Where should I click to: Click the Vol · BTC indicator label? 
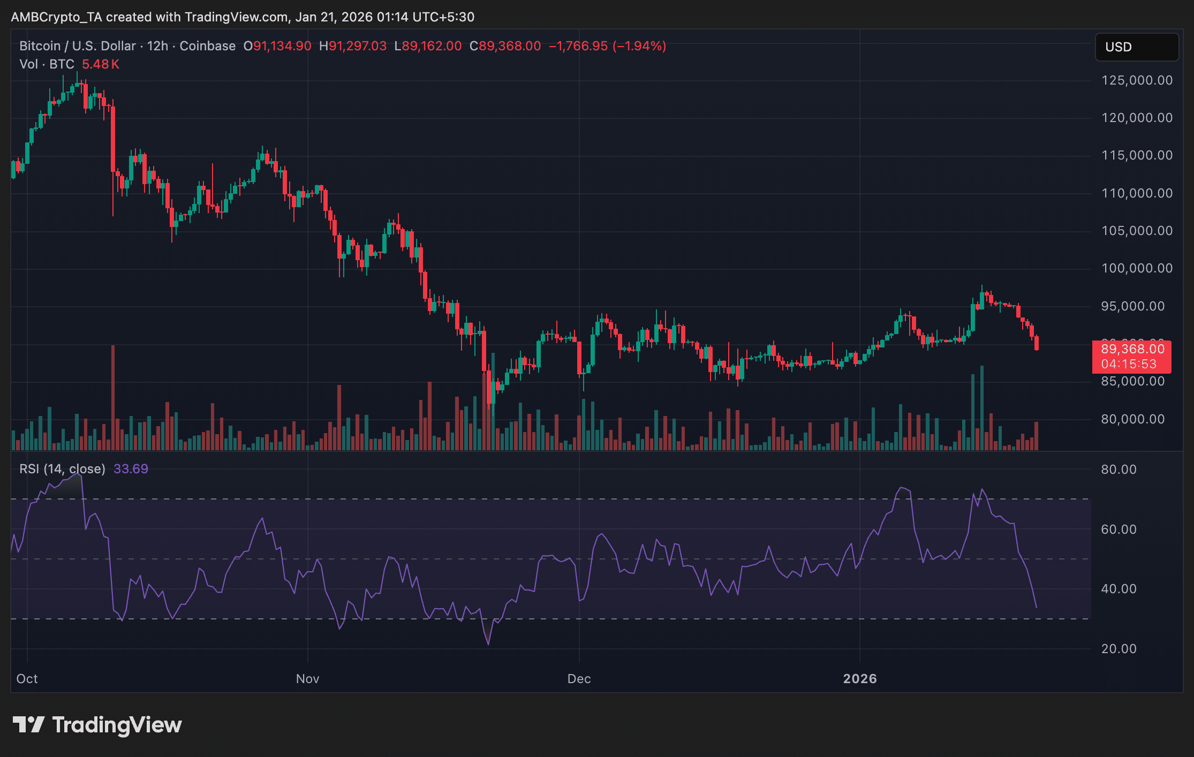(47, 64)
